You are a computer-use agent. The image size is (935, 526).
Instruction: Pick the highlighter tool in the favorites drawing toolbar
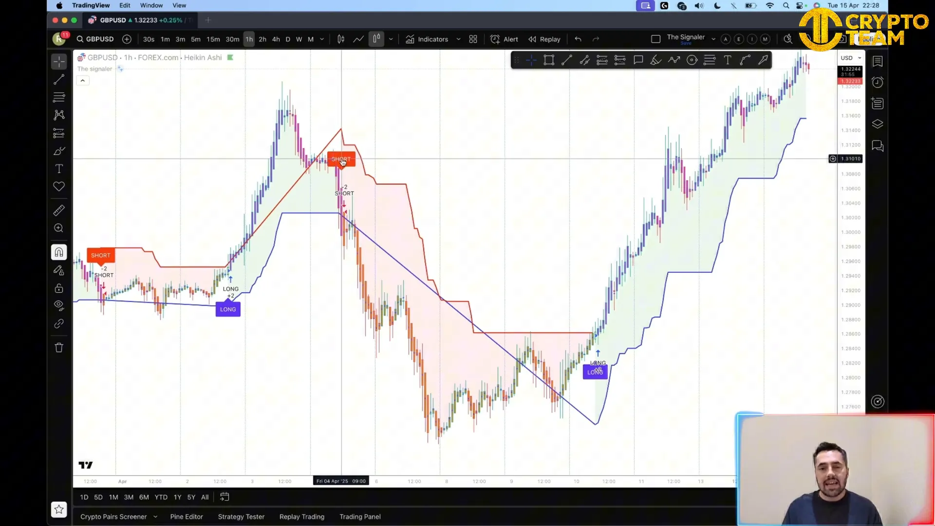point(656,60)
